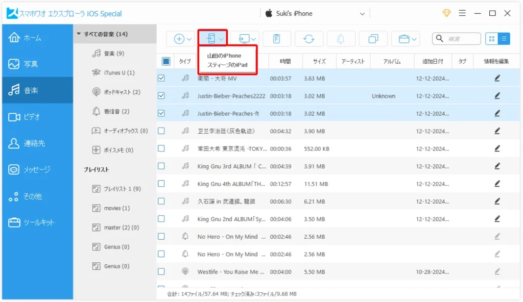Open the hamburger menu in title bar
Screen dimensions: 523x302
pyautogui.click(x=462, y=13)
